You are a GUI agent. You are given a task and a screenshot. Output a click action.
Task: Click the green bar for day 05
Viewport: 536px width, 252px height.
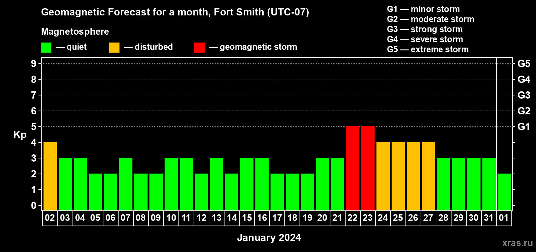96,192
